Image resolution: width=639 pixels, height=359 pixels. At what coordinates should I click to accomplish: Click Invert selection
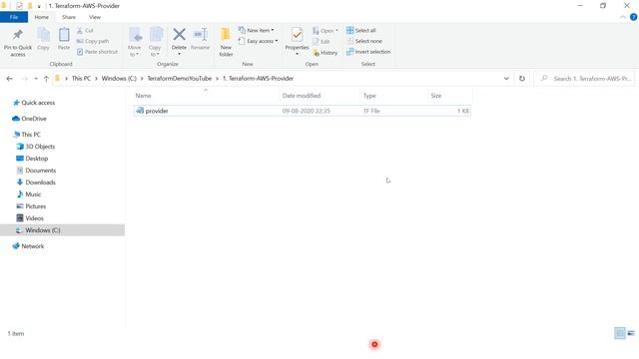[368, 52]
